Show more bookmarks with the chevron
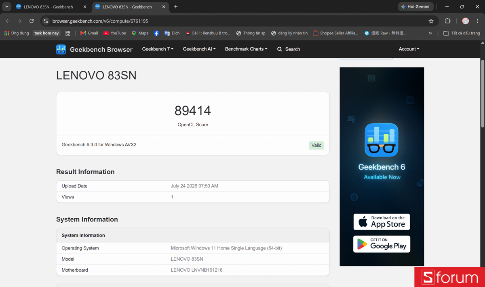This screenshot has height=287, width=485. point(430,33)
